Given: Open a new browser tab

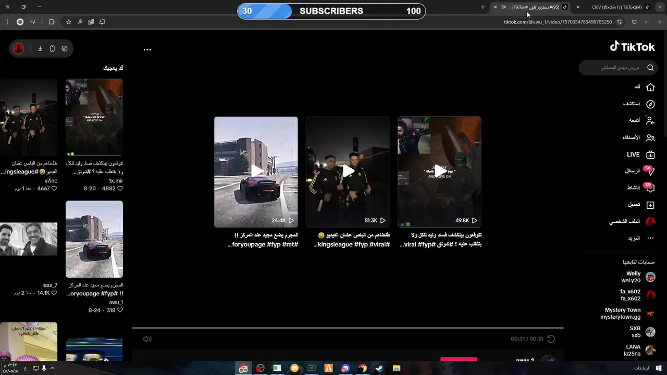Looking at the screenshot, I should (x=483, y=7).
